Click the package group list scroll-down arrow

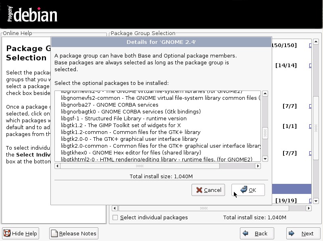[x=316, y=201]
